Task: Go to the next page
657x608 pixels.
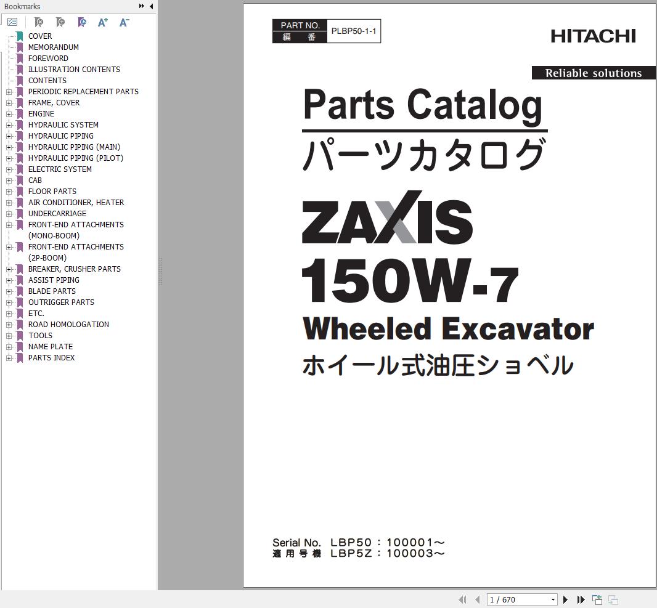Action: pyautogui.click(x=565, y=599)
